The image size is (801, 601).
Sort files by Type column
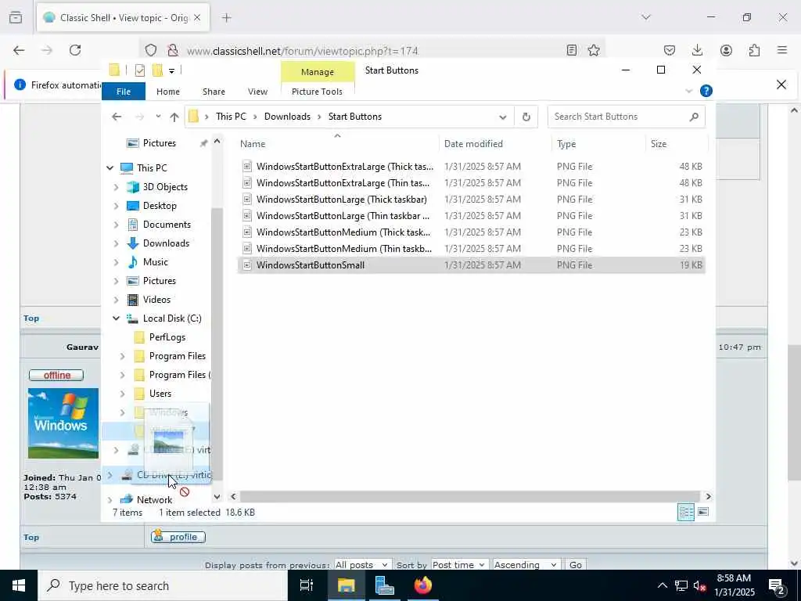click(x=598, y=144)
